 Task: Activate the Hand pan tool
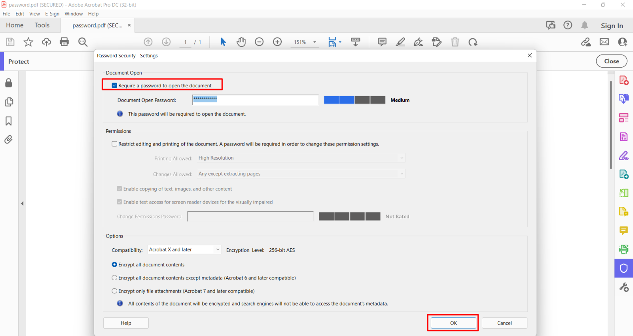pos(241,42)
